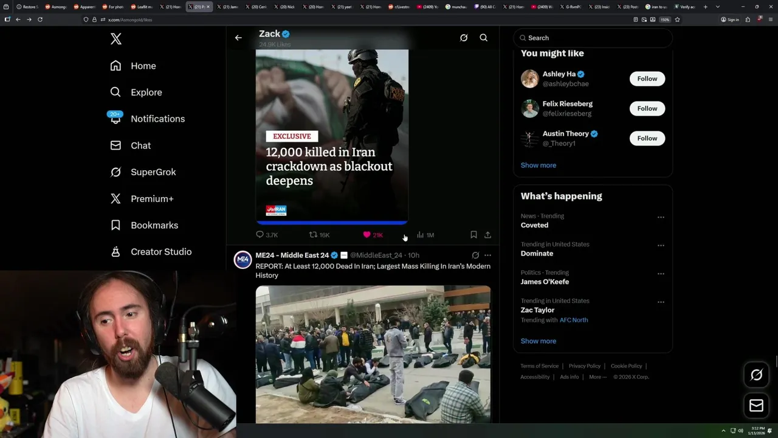Screen dimensions: 778x438
Task: Open the more options menu on ME24 post
Action: (x=487, y=255)
